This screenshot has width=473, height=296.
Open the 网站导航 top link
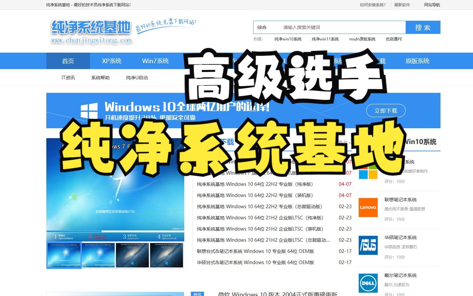tap(432, 5)
